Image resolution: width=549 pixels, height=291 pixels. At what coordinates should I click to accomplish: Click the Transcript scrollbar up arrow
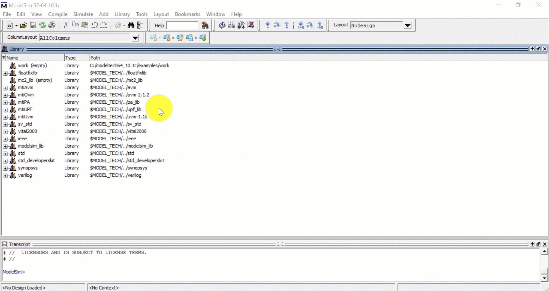(544, 252)
